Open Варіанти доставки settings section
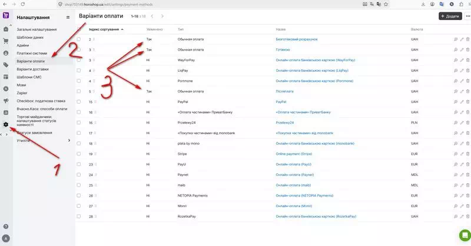The image size is (471, 246). pyautogui.click(x=32, y=69)
